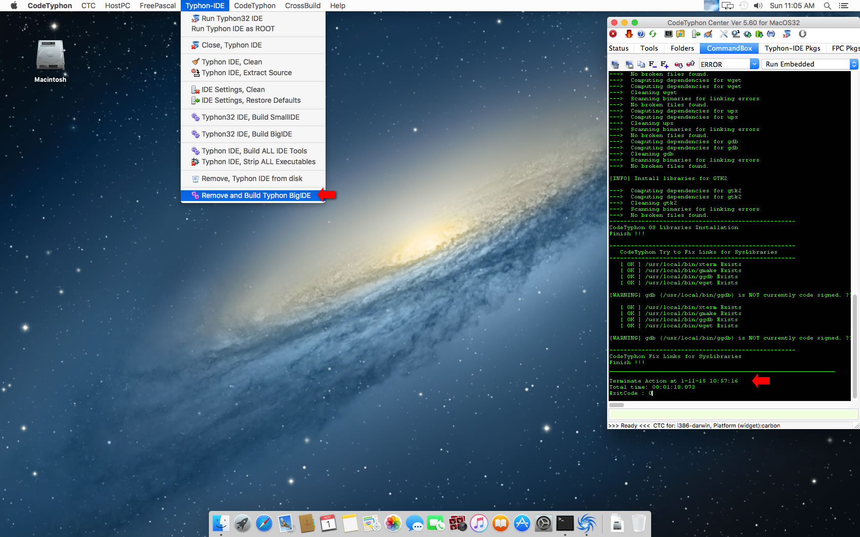Open the CodeTyphon tornado icon in Dock
Screen dimensions: 860x537
(587, 523)
